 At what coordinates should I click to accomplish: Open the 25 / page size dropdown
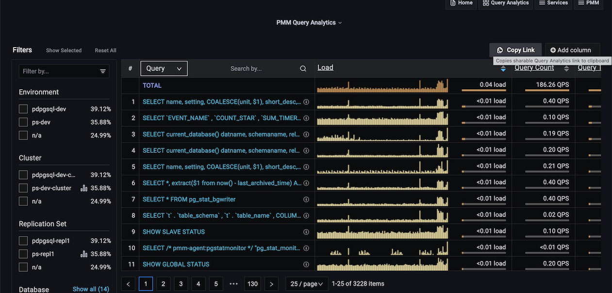point(306,284)
